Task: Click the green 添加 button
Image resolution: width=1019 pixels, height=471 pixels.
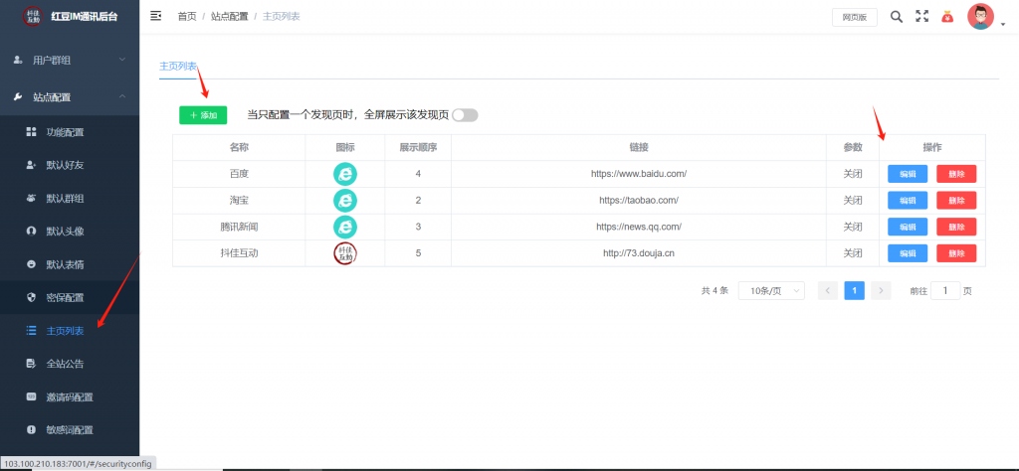Action: [203, 115]
